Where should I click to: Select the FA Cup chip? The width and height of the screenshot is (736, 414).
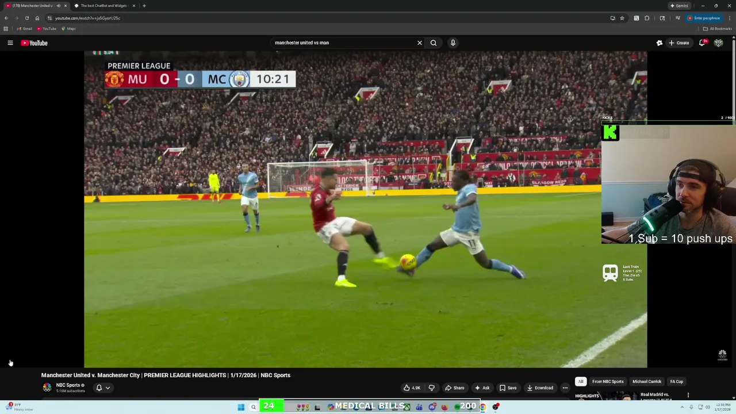click(676, 382)
